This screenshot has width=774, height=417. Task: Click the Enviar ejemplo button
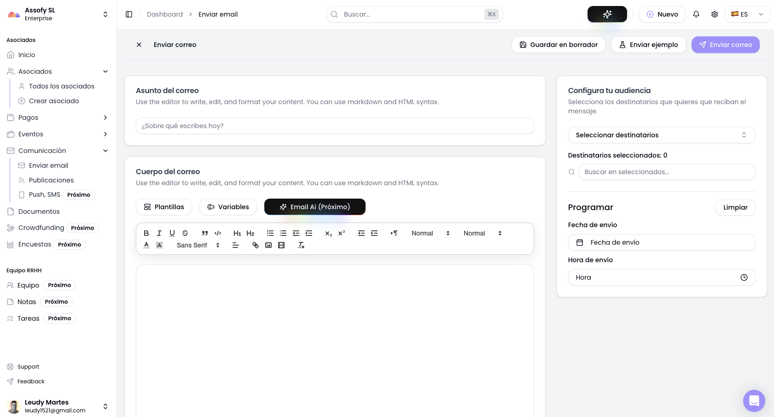[x=648, y=45]
